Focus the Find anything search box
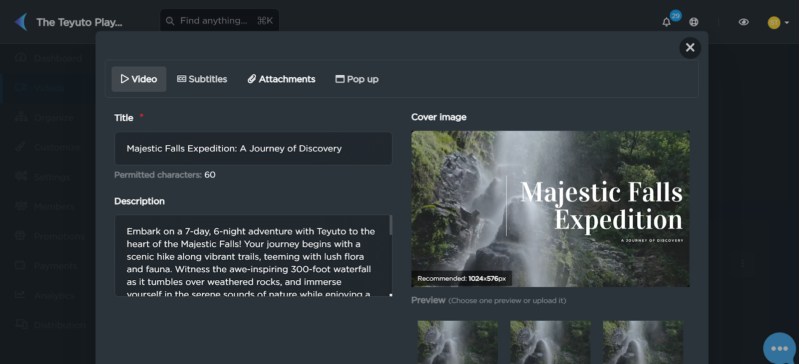 [220, 20]
